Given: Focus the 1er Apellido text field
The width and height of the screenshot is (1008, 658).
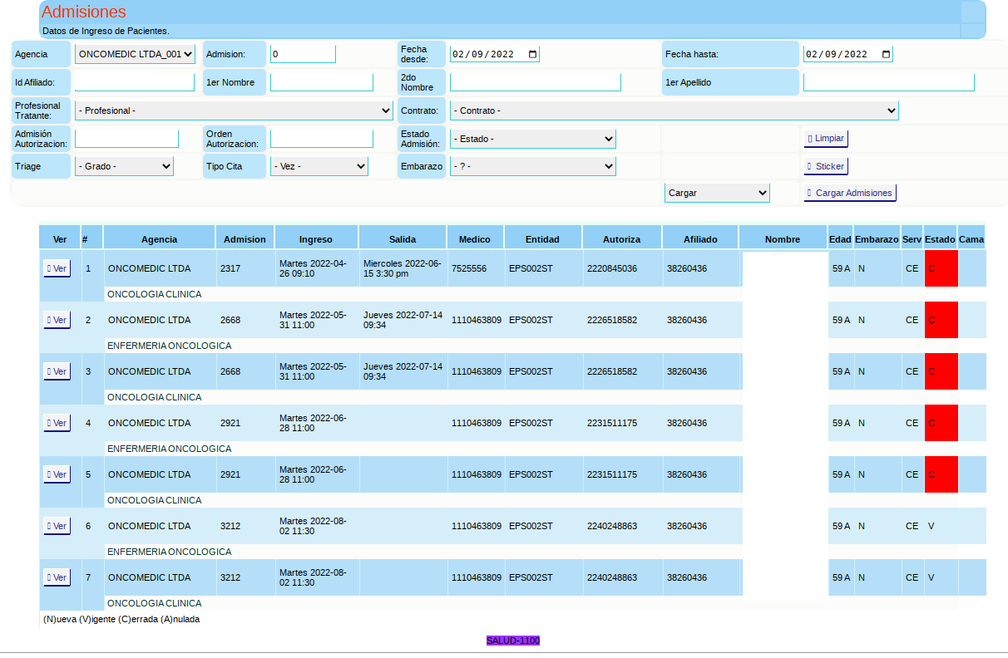Looking at the screenshot, I should [888, 82].
